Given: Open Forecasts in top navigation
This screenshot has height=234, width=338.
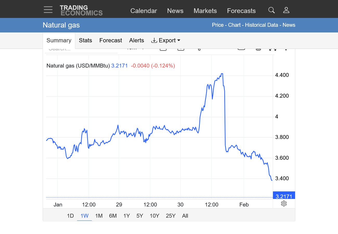Looking at the screenshot, I should pyautogui.click(x=241, y=11).
